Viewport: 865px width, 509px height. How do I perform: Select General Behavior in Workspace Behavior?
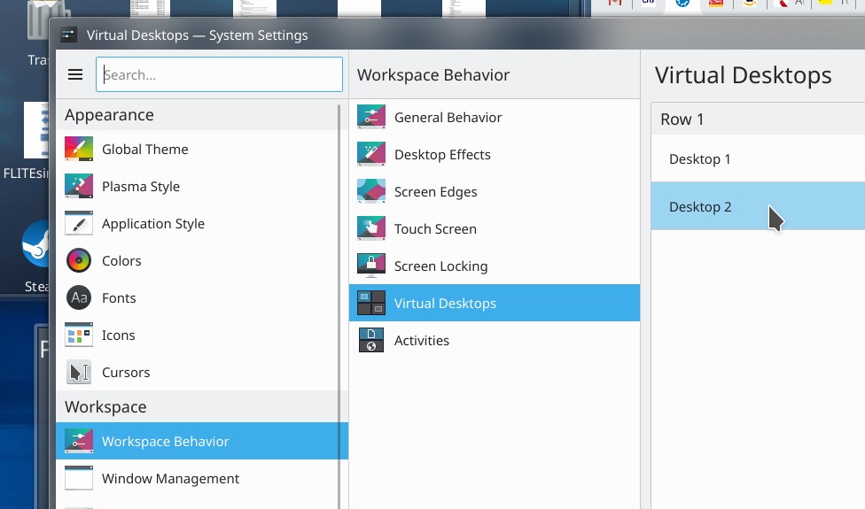tap(448, 118)
